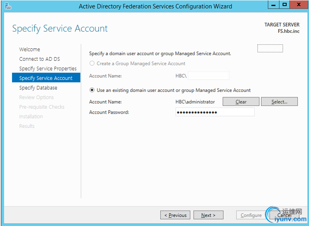This screenshot has width=309, height=226.
Task: Maximize the wizard window
Action: point(284,5)
